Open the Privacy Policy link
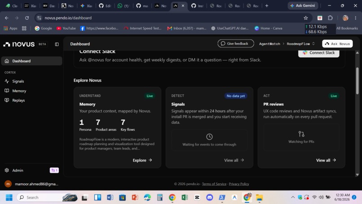This screenshot has height=204, width=362. pyautogui.click(x=239, y=184)
